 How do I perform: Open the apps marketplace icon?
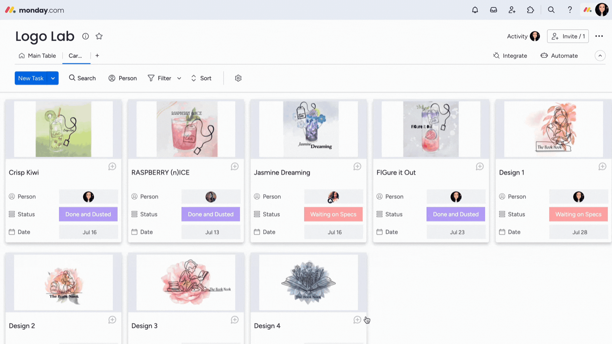tap(530, 10)
